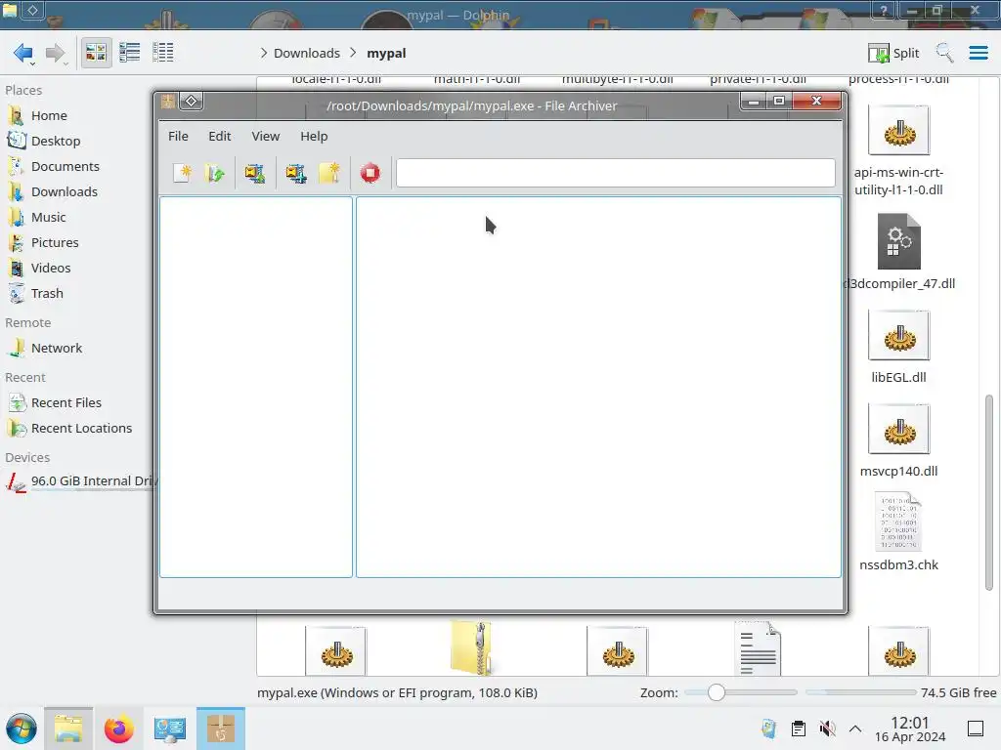Select the text document icon in the bottom file row
1001x750 pixels.
coord(758,648)
